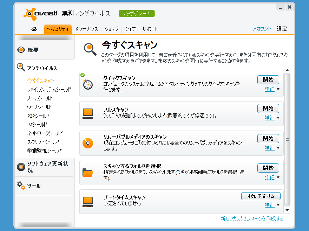This screenshot has width=309, height=231.
Task: Expand 詳細 arrow for リムーバブルメディアのスキャン
Action: (278, 148)
